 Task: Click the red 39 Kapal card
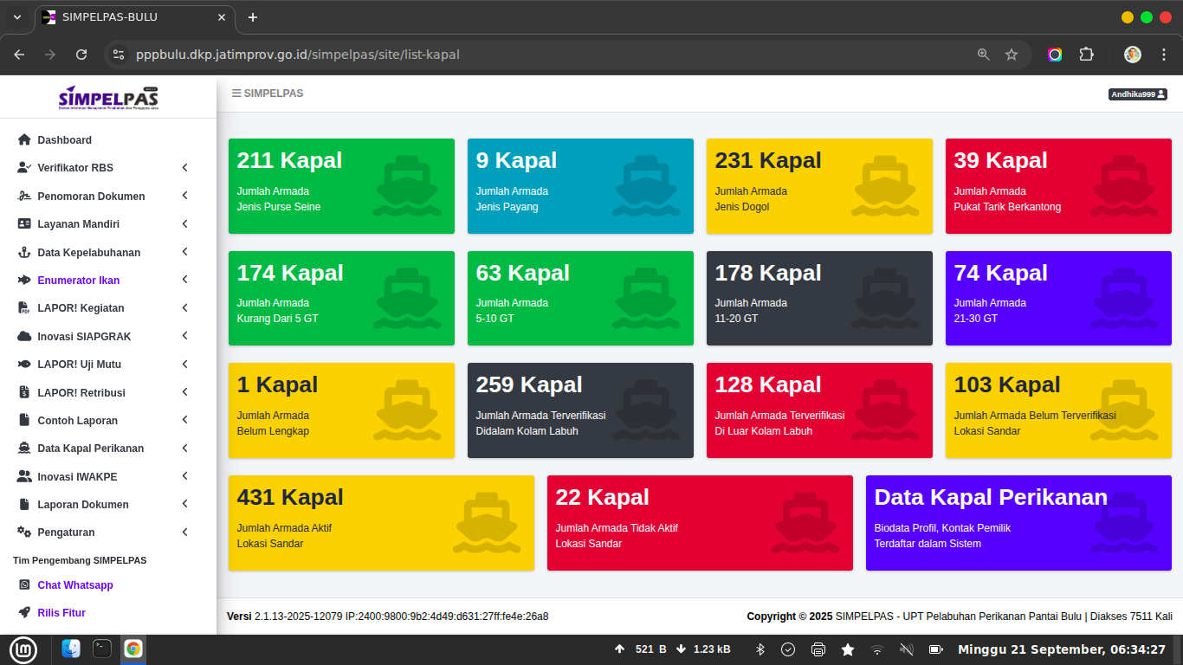tap(1057, 185)
